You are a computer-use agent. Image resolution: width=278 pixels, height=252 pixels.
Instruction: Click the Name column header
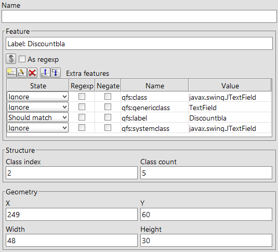tap(155, 86)
